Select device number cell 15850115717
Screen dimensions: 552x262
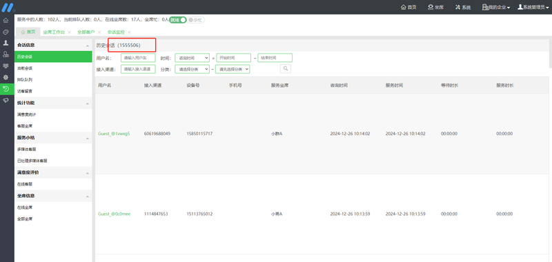199,134
